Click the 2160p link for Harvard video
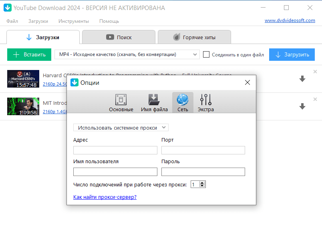 [x=55, y=84]
